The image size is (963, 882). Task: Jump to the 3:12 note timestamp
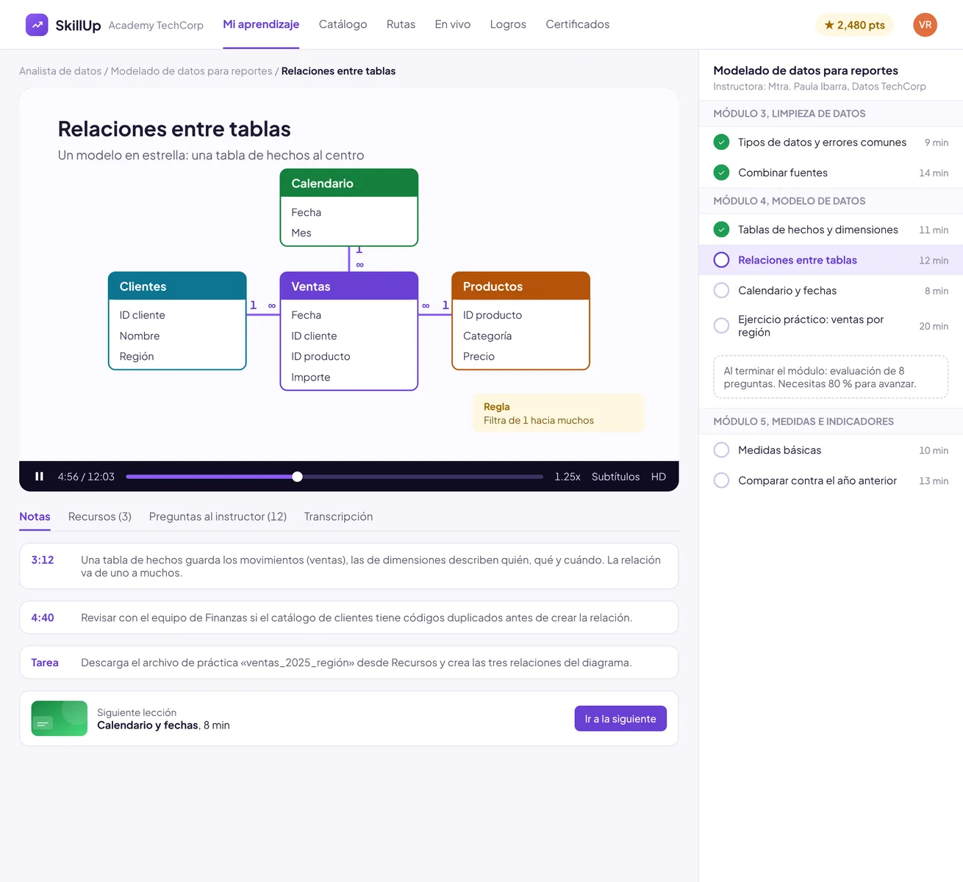point(43,560)
